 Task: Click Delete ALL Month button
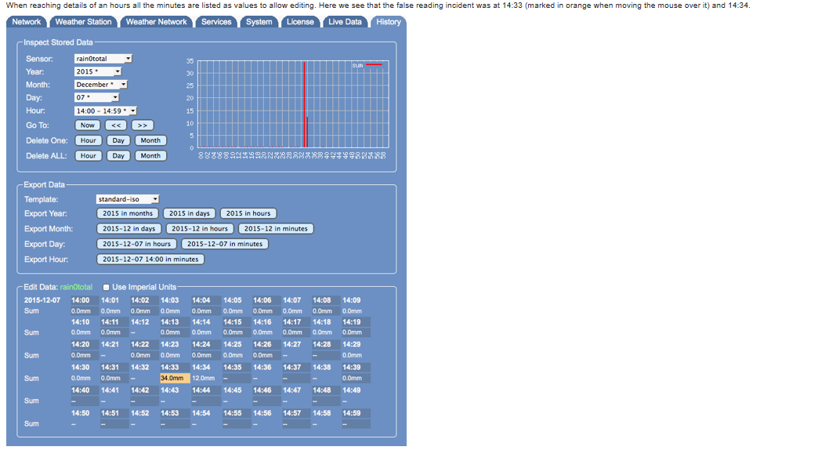click(x=150, y=156)
